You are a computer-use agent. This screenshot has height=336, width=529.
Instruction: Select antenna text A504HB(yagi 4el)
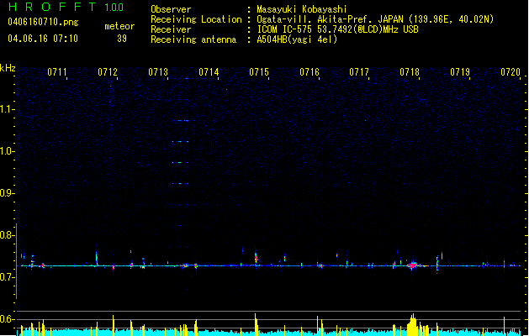pos(297,39)
